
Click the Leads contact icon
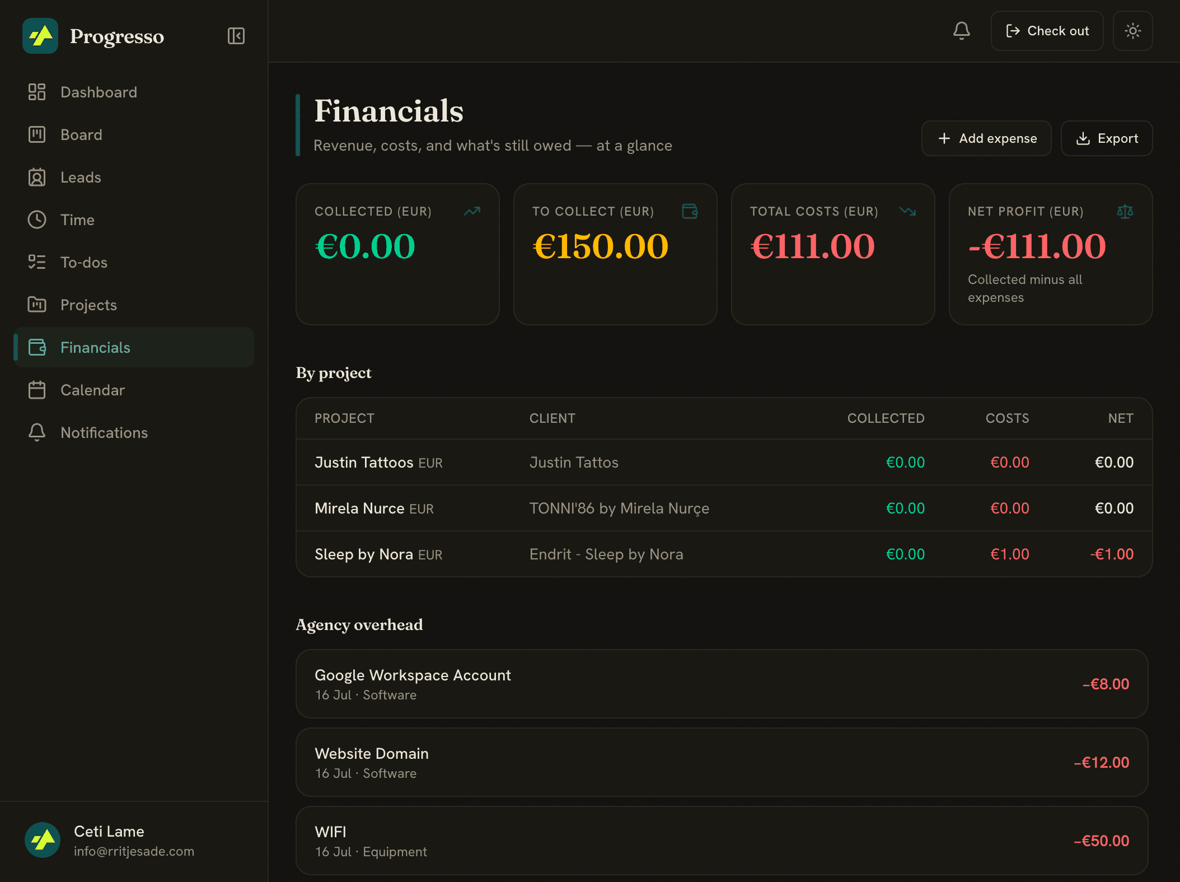(x=37, y=177)
